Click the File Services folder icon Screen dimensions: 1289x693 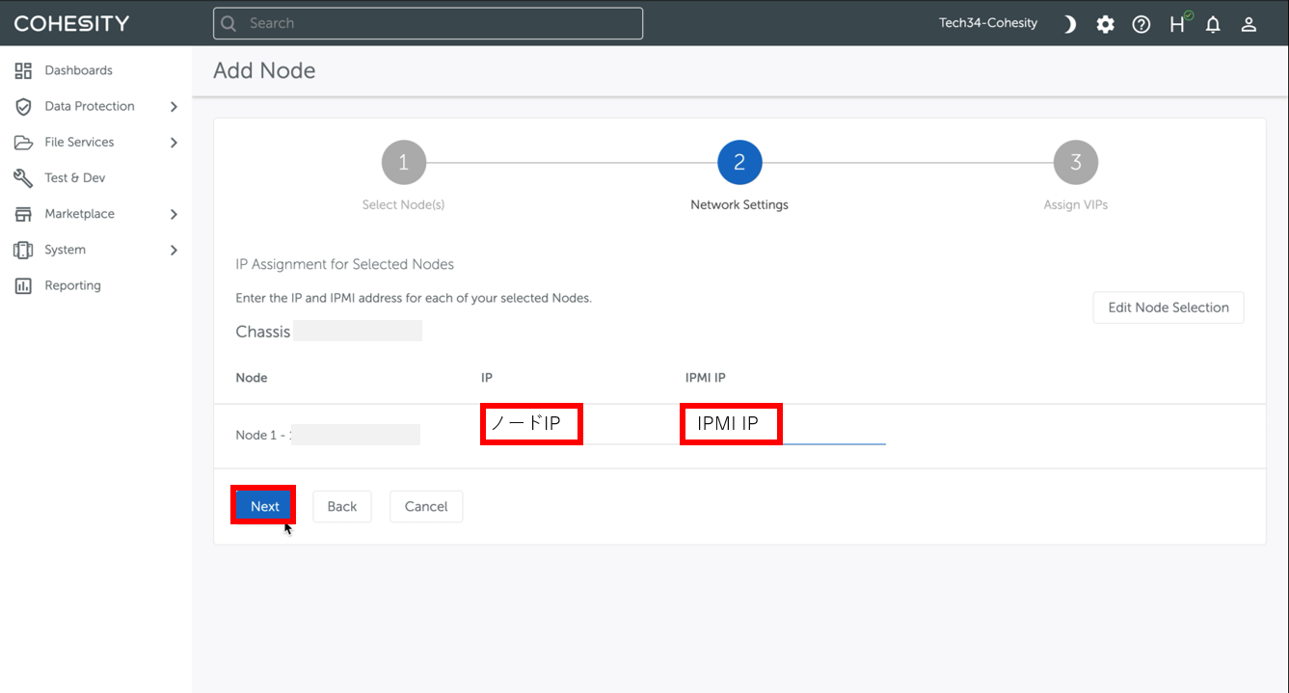click(23, 143)
